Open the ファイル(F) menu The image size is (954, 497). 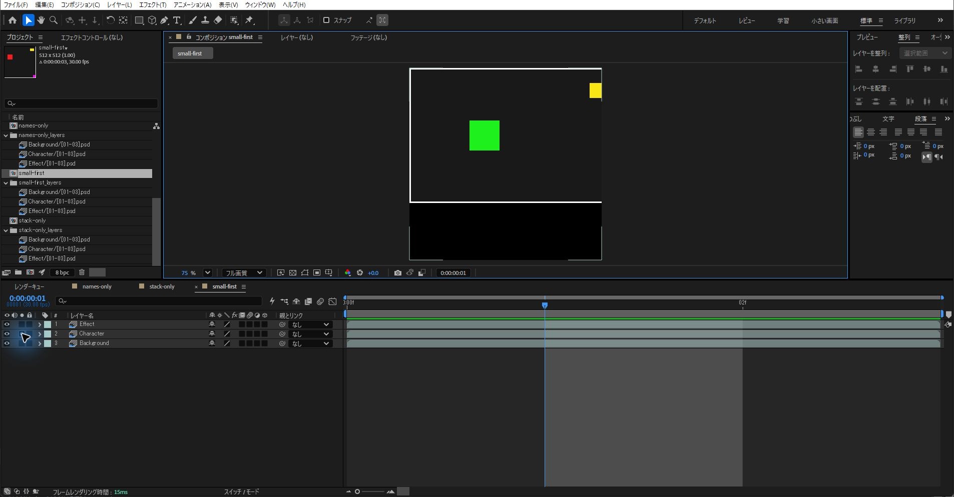pyautogui.click(x=16, y=5)
